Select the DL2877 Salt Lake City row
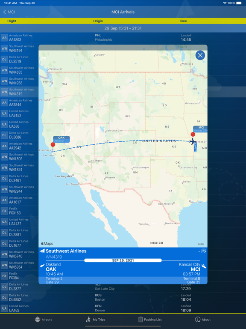Image resolution: width=246 pixels, height=329 pixels. (123, 287)
